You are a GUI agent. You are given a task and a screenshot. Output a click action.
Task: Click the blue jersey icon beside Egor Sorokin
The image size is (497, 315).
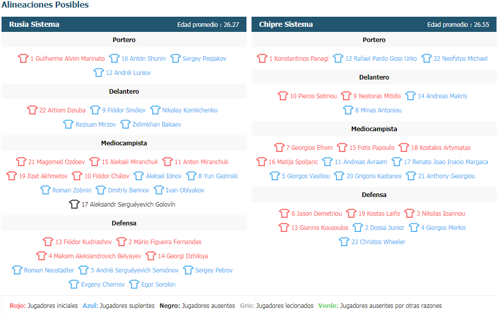134,284
